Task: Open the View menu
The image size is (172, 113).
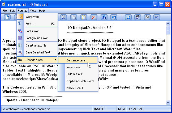Action: 33,11
